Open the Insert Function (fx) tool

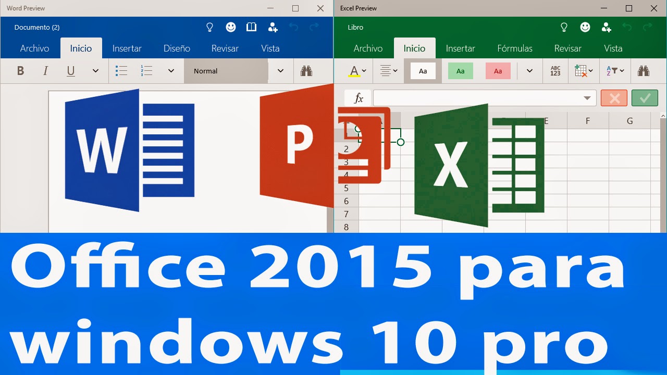coord(358,98)
